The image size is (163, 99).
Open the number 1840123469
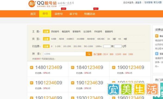pyautogui.click(x=90, y=67)
